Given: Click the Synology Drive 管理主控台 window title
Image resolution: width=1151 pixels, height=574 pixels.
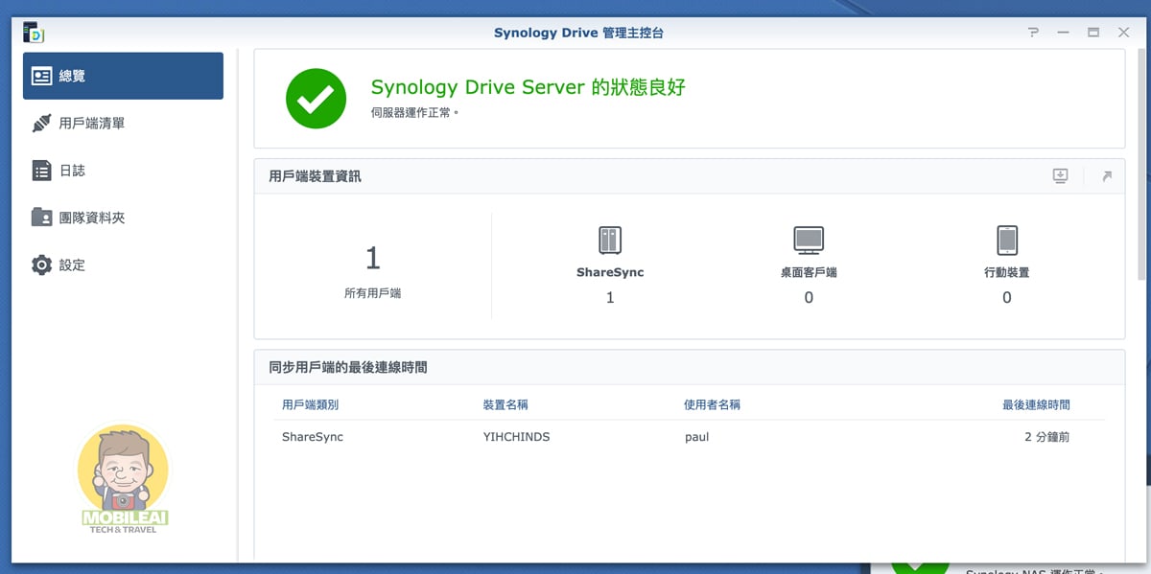Looking at the screenshot, I should click(x=578, y=33).
